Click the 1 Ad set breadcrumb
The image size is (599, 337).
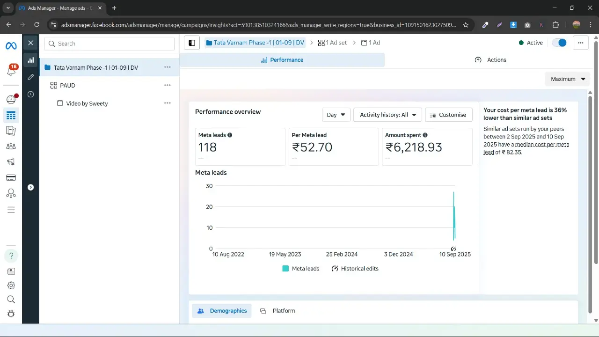[332, 43]
